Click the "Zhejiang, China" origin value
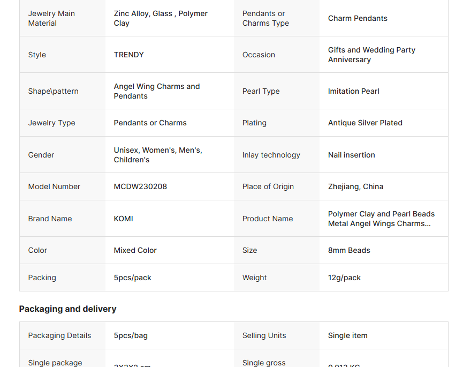Screen dimensions: 463x367 coord(355,186)
